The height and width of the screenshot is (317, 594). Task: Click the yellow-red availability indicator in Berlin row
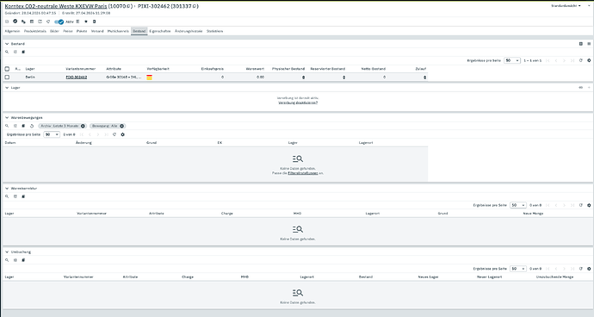click(149, 78)
